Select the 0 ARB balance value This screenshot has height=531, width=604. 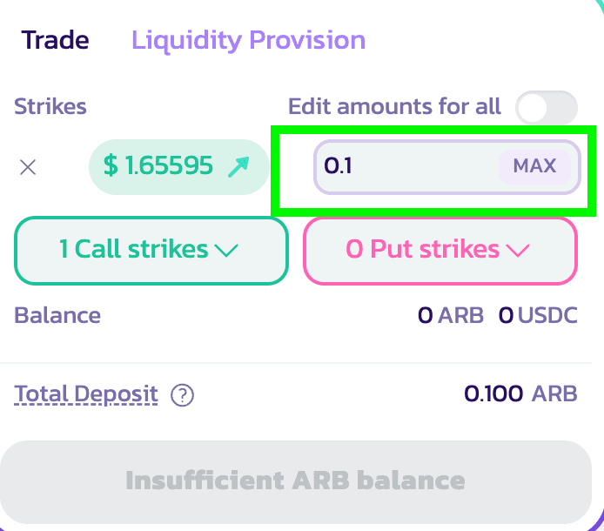tap(450, 315)
